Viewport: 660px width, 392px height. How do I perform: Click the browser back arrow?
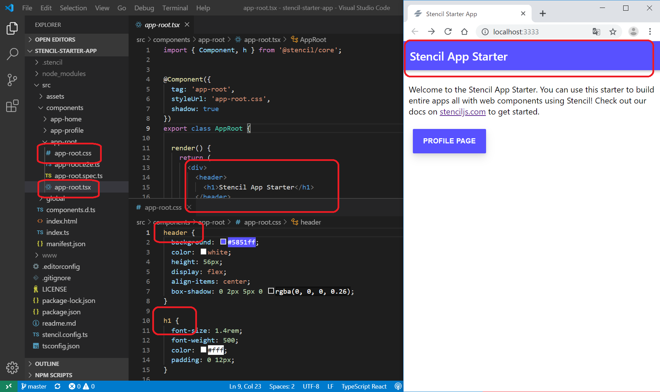point(415,32)
